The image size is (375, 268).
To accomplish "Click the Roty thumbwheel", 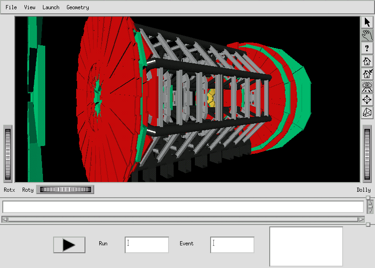I will (x=65, y=189).
